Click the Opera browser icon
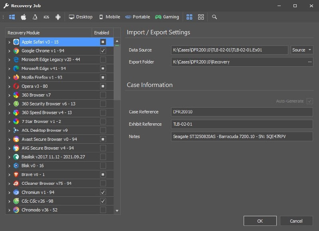The height and width of the screenshot is (231, 319). tap(16, 86)
